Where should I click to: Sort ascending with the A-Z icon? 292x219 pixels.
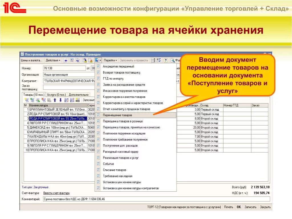[66, 100]
